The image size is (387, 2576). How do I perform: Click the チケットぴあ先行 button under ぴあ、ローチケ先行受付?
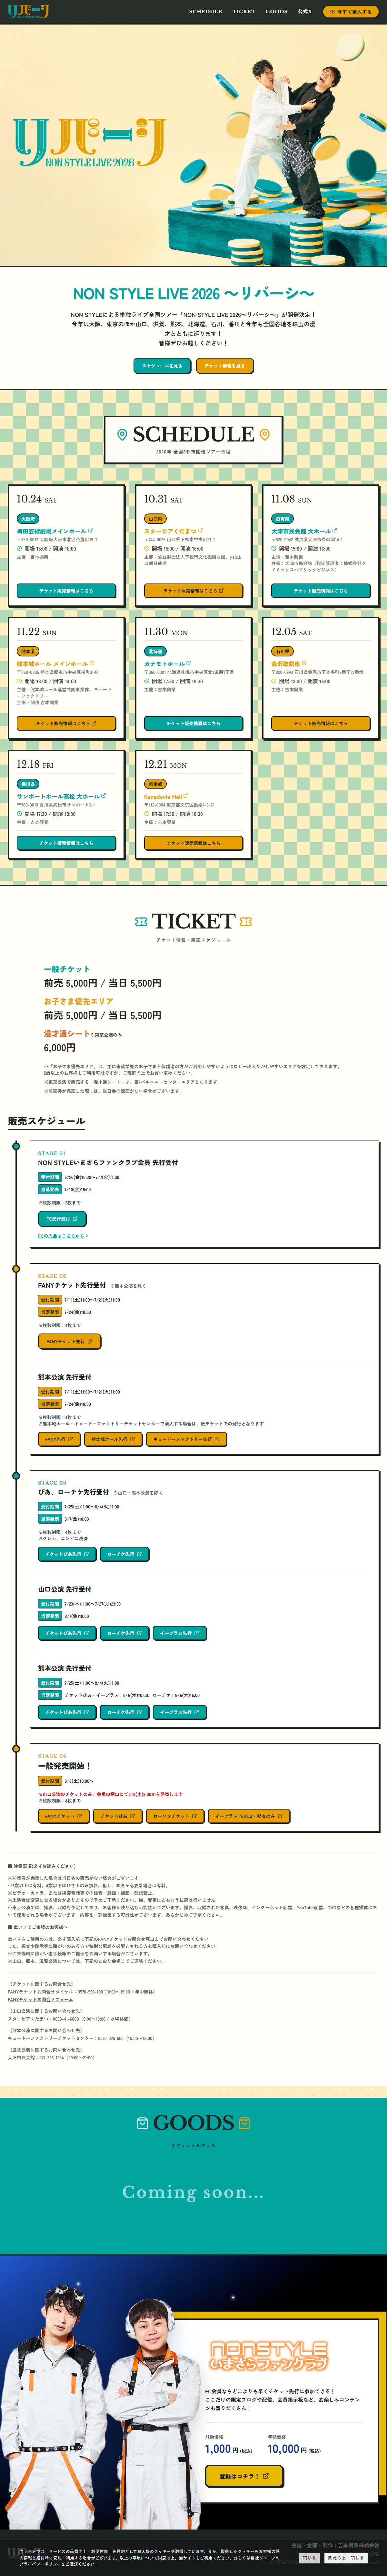67,1554
